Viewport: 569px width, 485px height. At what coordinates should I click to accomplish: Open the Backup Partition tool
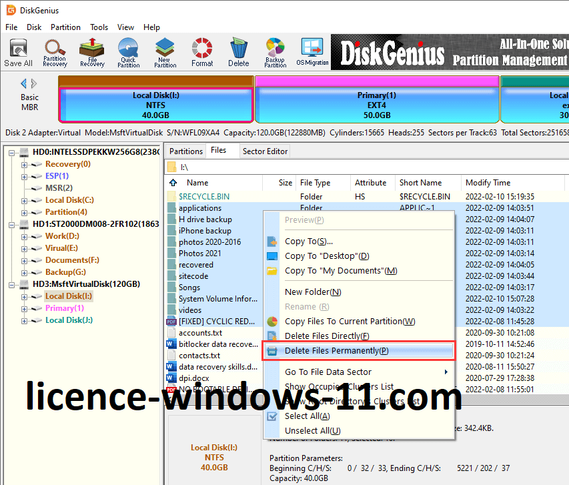[x=275, y=53]
